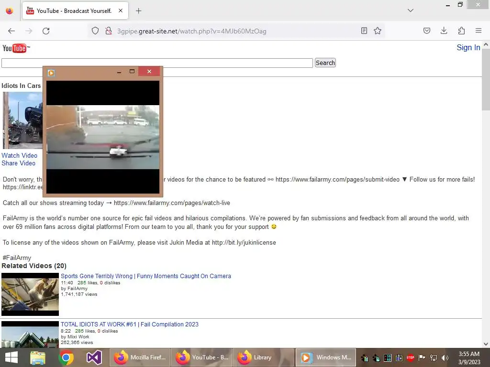The height and width of the screenshot is (367, 490).
Task: Close the small media player window
Action: [149, 72]
